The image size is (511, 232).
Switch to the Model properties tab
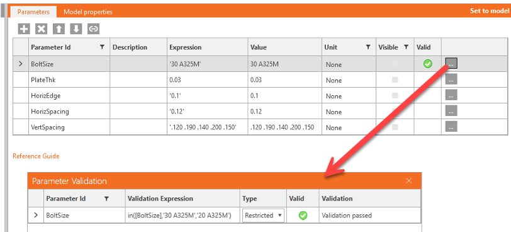pyautogui.click(x=88, y=12)
